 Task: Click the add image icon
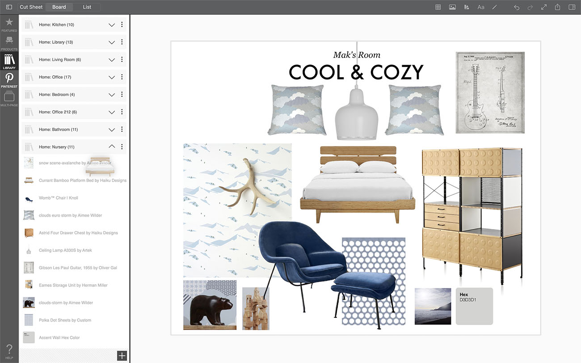(452, 7)
